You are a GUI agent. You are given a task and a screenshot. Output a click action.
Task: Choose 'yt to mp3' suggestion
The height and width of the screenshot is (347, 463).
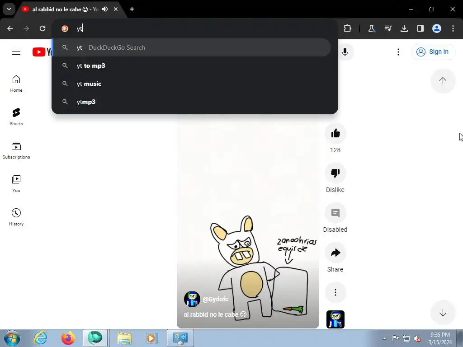pyautogui.click(x=191, y=66)
